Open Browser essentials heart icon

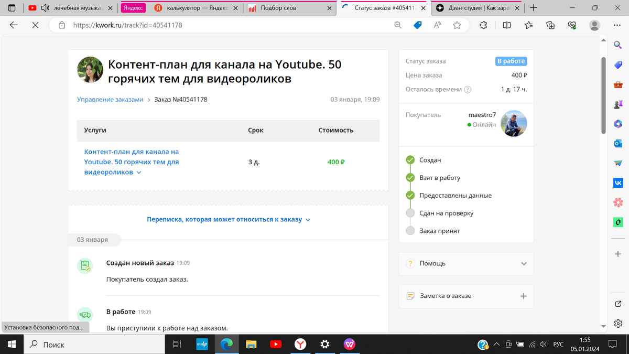point(572,25)
